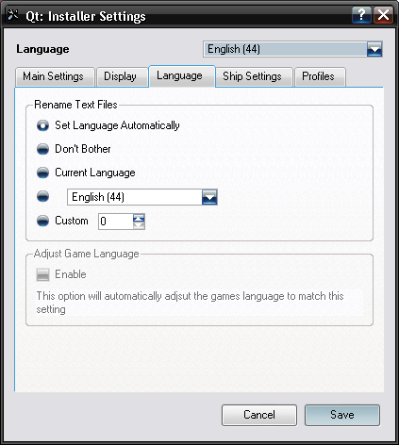Screen dimensions: 399x445
Task: Toggle the Enable checkbox under Adjust Game Language
Action: pyautogui.click(x=42, y=274)
